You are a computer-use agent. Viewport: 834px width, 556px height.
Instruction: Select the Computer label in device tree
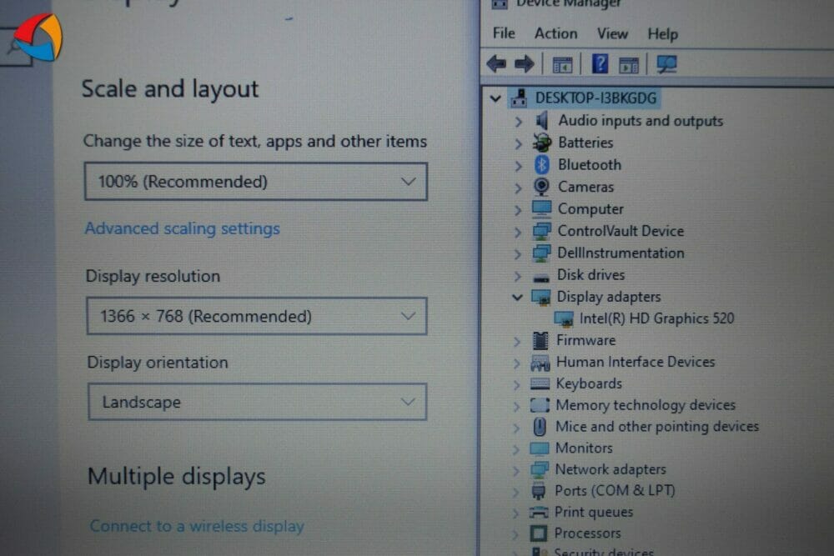[x=590, y=209]
